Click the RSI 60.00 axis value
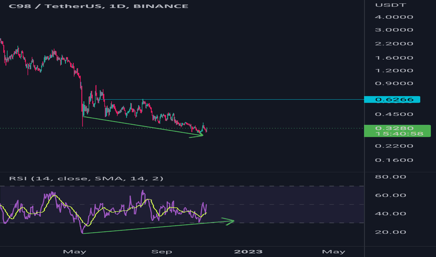The image size is (436, 257). pyautogui.click(x=391, y=195)
